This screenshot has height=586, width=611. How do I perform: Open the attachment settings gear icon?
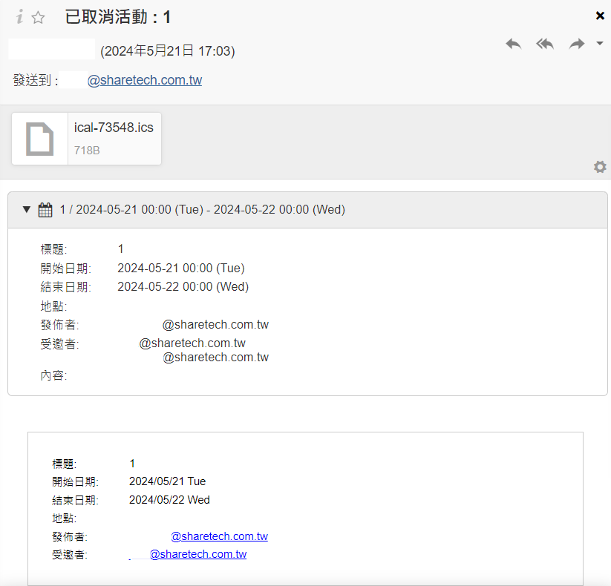(x=600, y=167)
